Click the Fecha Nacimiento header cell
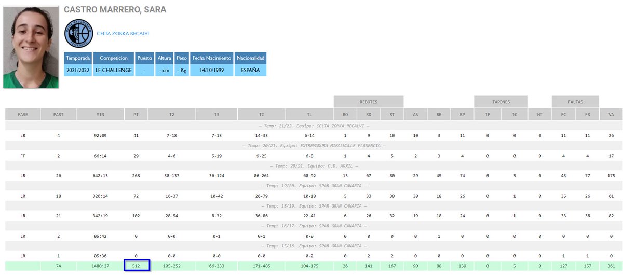This screenshot has height=275, width=623. pos(211,58)
